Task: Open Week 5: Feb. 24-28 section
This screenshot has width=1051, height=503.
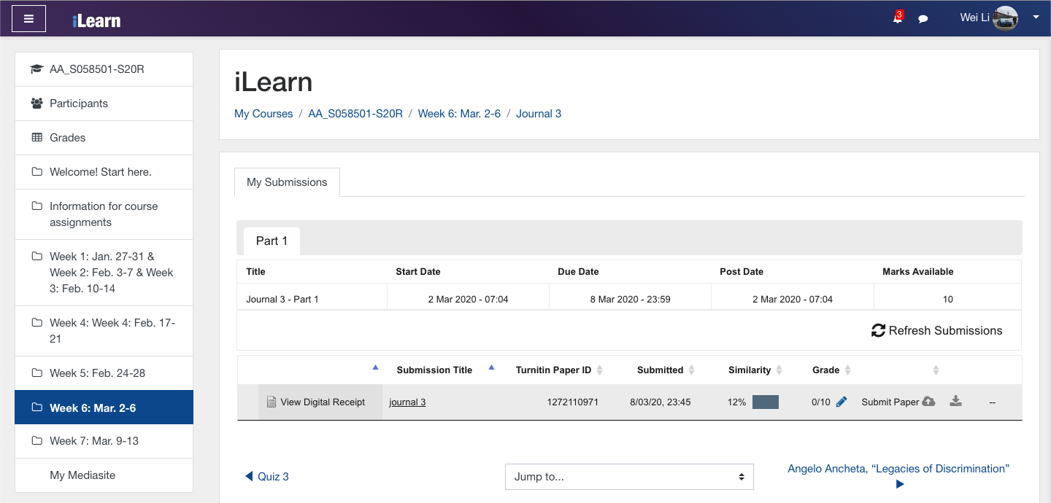Action: [x=104, y=373]
